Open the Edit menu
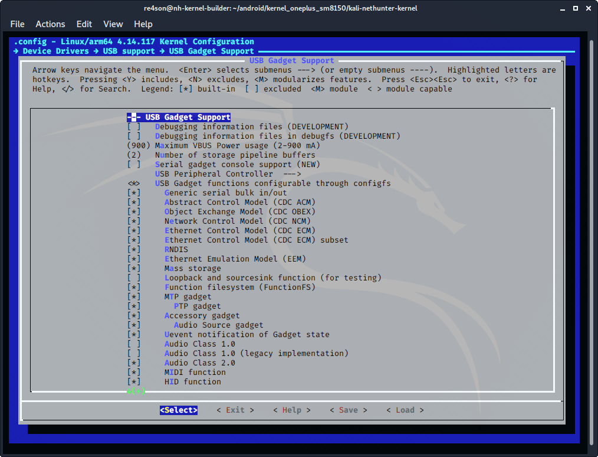The image size is (598, 457). coord(84,24)
